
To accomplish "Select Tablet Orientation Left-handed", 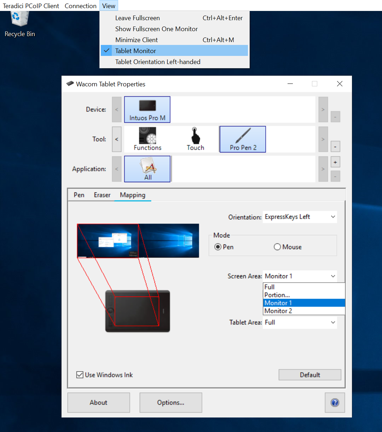I will click(x=174, y=62).
